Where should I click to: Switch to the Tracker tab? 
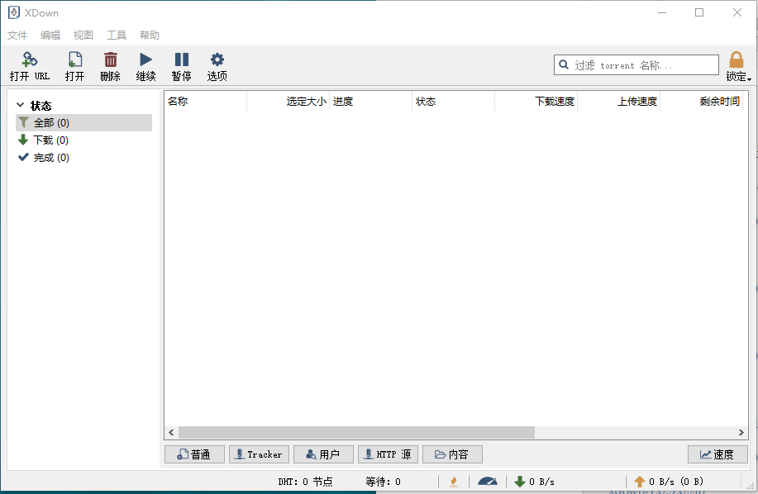coord(259,454)
